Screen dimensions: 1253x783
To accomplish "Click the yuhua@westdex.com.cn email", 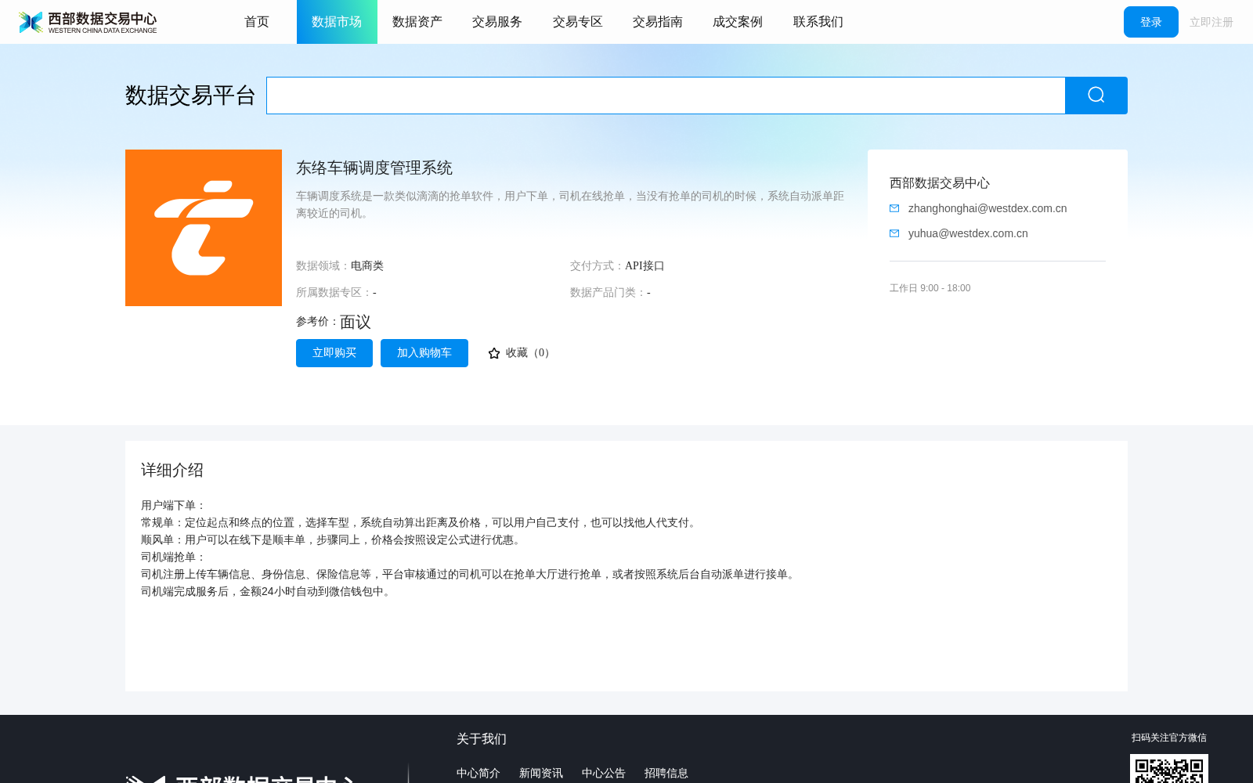I will click(x=968, y=233).
